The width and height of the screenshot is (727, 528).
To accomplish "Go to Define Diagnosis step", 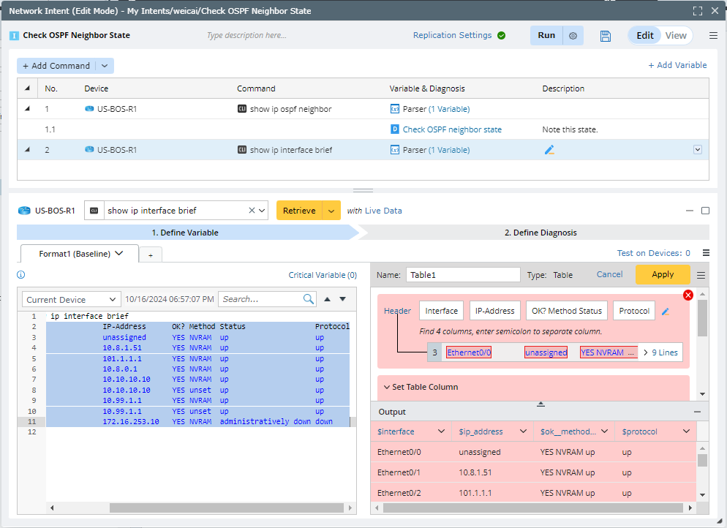I will pyautogui.click(x=540, y=233).
